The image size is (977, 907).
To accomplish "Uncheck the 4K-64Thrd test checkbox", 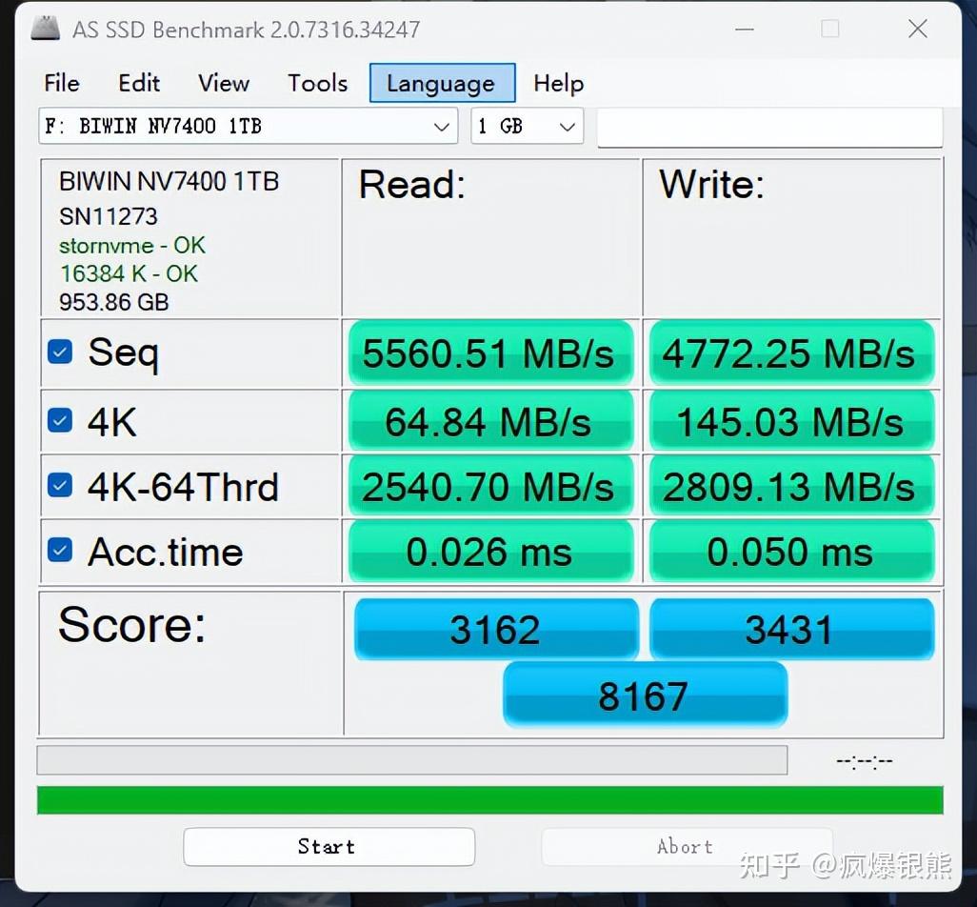I will pos(60,485).
